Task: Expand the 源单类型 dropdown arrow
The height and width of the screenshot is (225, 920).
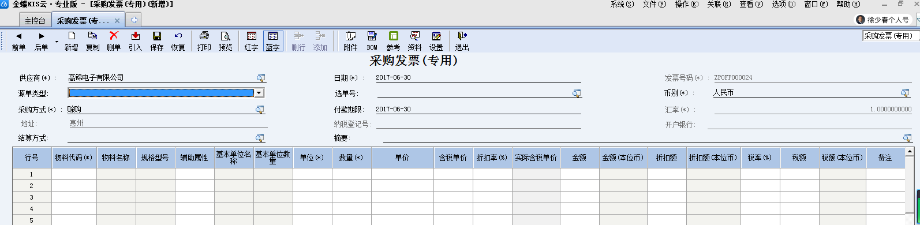Action: 259,93
